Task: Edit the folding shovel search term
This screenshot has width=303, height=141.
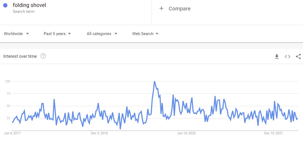Action: 29,5
